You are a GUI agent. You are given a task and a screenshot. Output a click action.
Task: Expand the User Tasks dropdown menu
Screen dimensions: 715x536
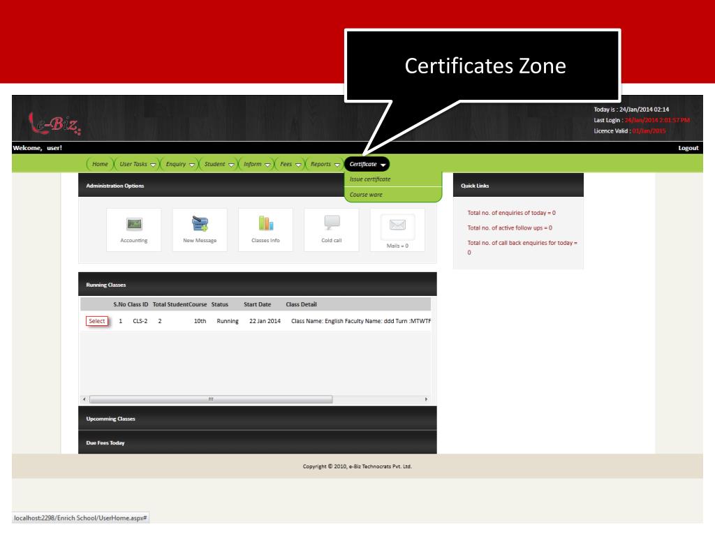point(138,164)
